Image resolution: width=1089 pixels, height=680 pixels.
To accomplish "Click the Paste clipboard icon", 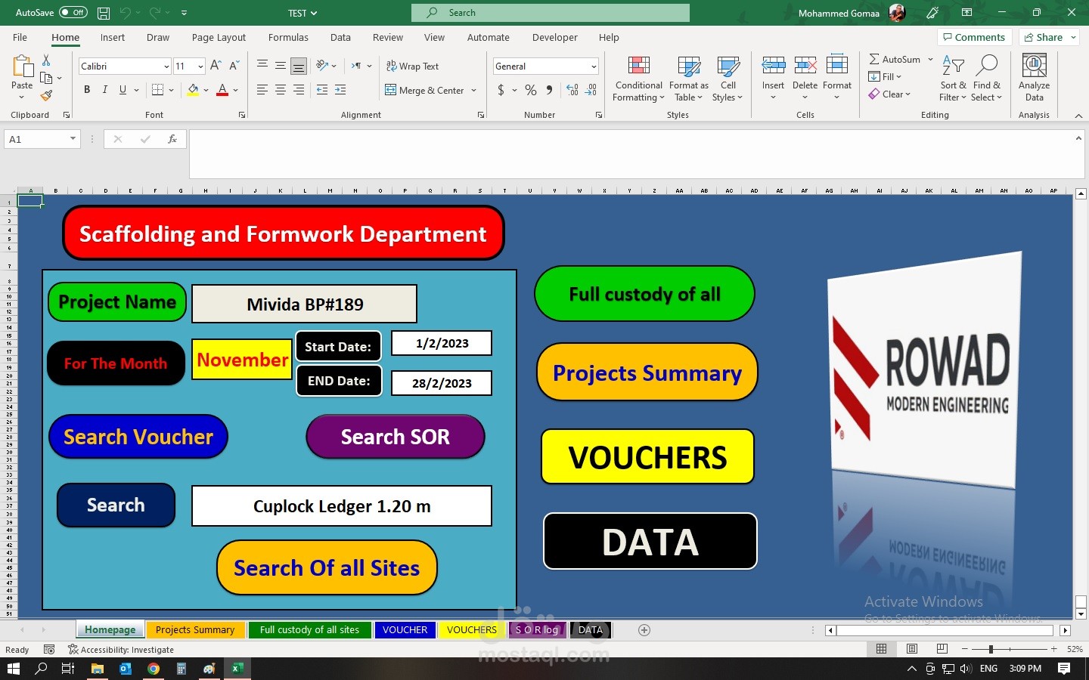I will click(22, 67).
